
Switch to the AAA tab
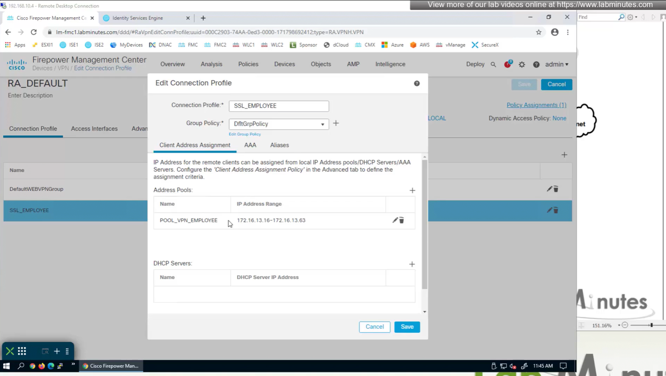(250, 145)
